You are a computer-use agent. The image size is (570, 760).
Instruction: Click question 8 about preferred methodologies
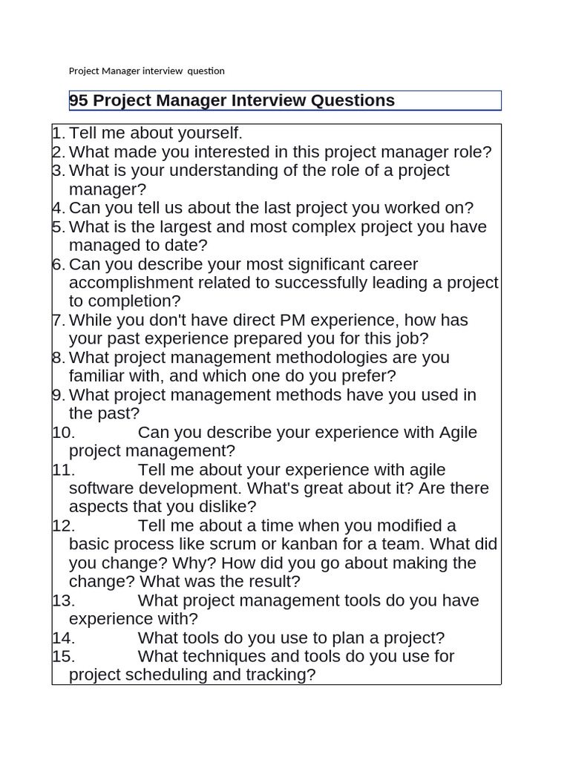pos(259,367)
